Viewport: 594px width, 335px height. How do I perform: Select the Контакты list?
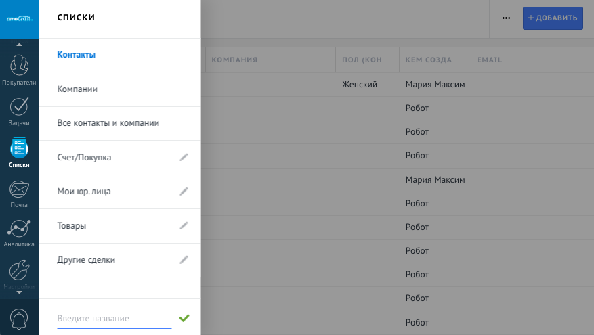[x=77, y=55]
